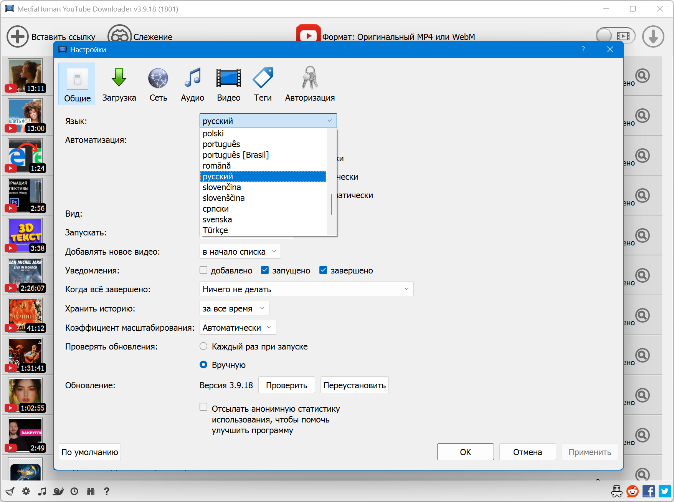Expand the Когда всё завершено dropdown
Image resolution: width=674 pixels, height=502 pixels.
(306, 289)
